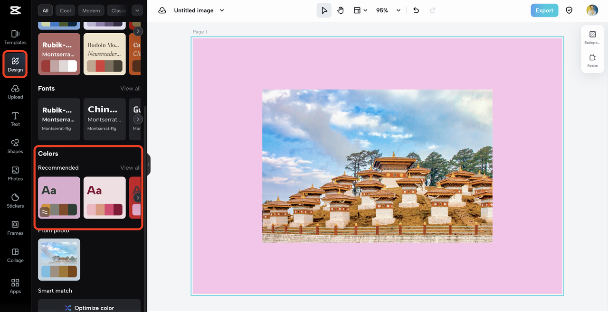Click the redo arrow

click(432, 10)
